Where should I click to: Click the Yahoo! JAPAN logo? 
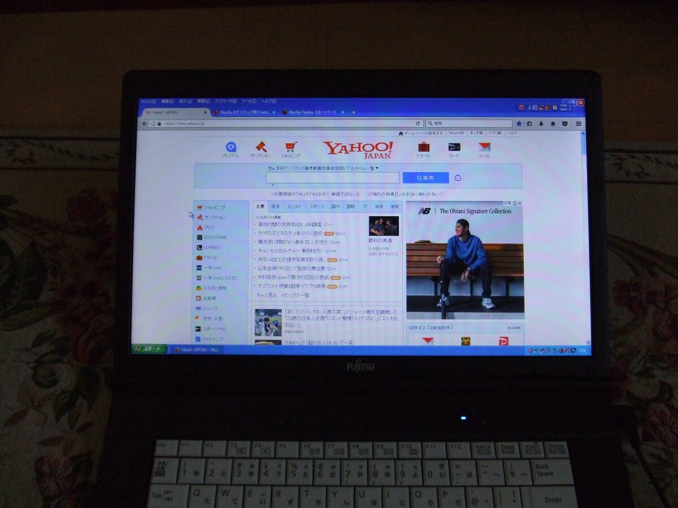pyautogui.click(x=358, y=150)
